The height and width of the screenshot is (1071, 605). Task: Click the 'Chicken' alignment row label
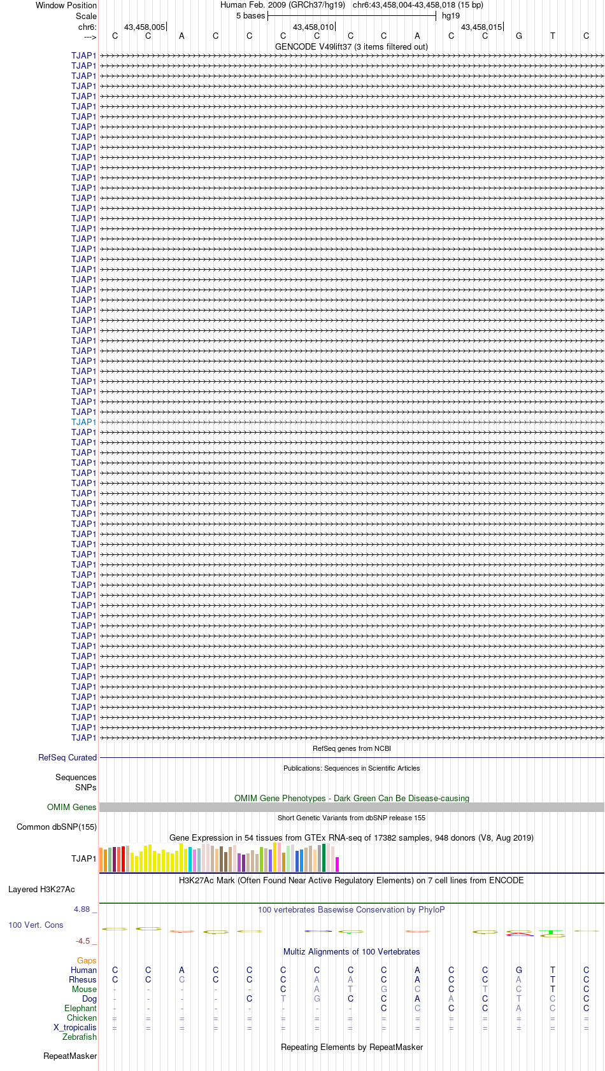[x=82, y=1018]
